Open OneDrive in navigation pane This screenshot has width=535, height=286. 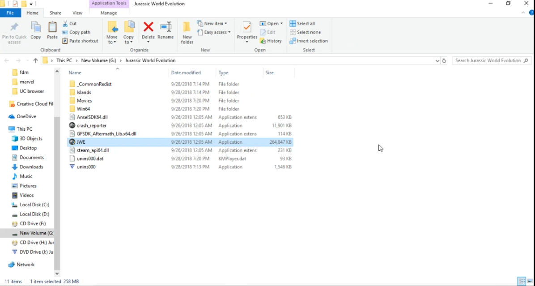(x=26, y=116)
